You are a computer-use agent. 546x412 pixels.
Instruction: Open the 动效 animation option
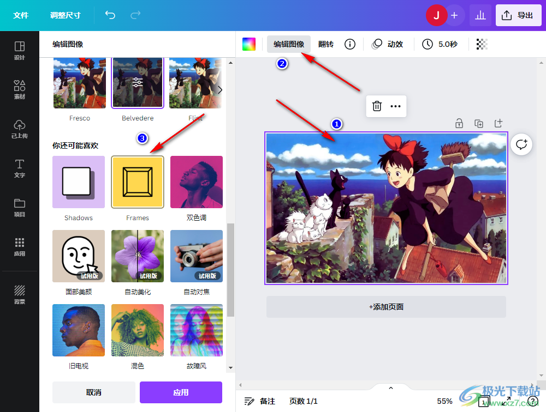tap(388, 44)
